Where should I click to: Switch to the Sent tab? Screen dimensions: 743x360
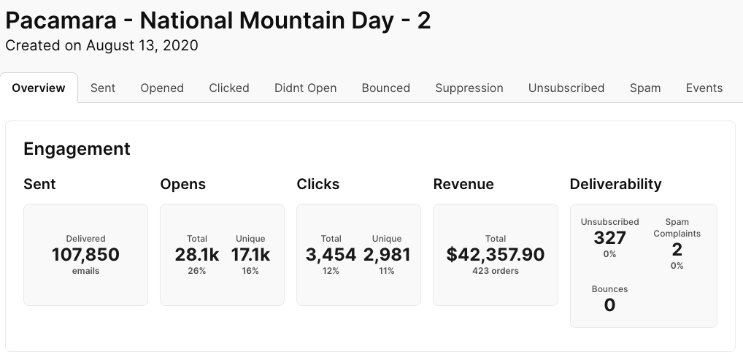click(x=103, y=88)
